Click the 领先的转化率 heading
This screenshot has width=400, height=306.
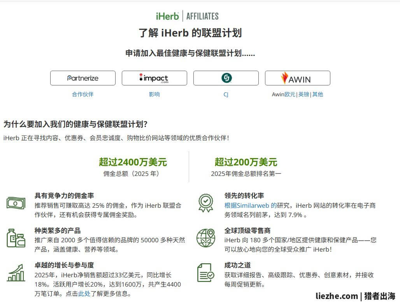[244, 195]
